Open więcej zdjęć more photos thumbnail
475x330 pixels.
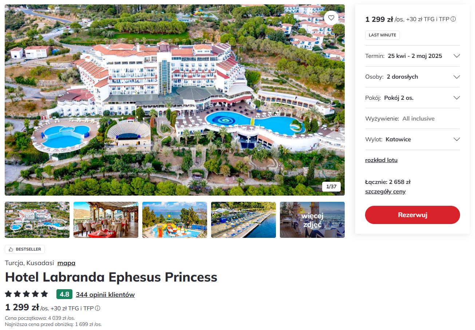click(312, 220)
